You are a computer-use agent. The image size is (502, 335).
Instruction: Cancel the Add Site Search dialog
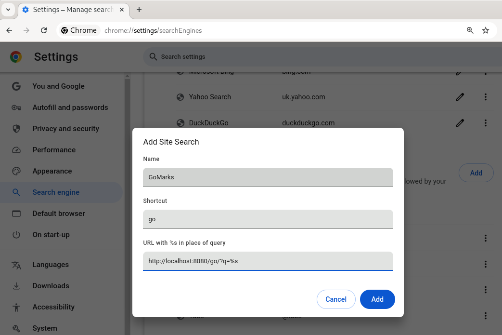(x=336, y=299)
